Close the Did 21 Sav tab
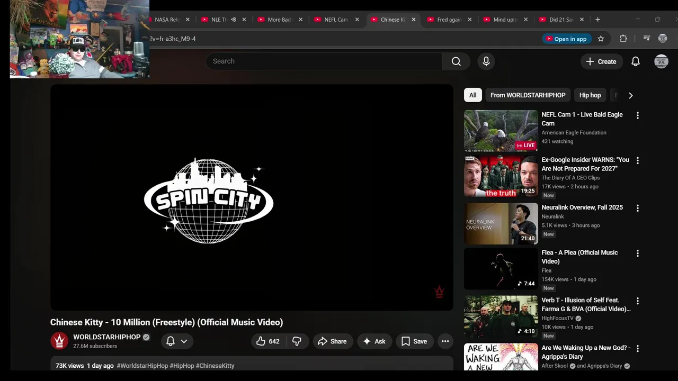This screenshot has height=381, width=678. point(582,20)
